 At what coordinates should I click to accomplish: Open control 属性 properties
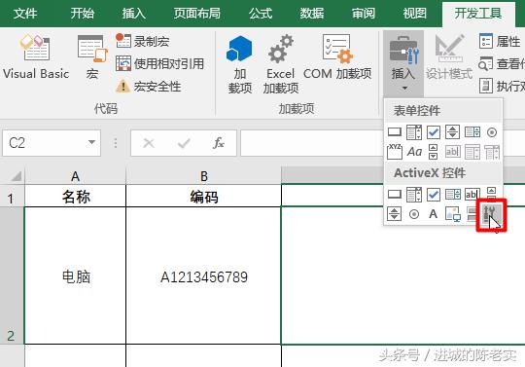(x=501, y=41)
